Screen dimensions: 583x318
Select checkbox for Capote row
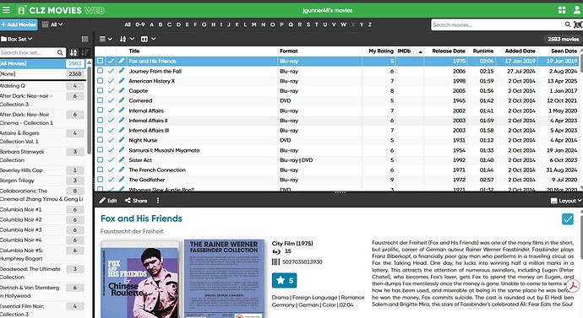click(100, 90)
